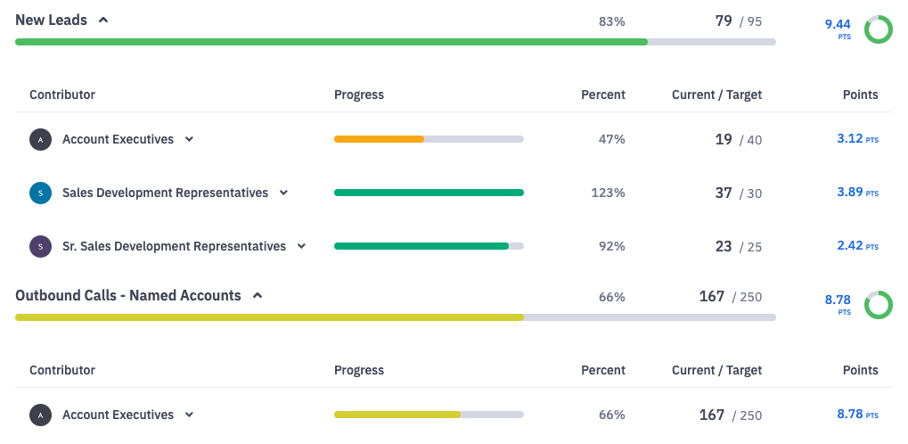Click the Sr. Sales Development Representatives avatar
Image resolution: width=908 pixels, height=444 pixels.
(40, 246)
